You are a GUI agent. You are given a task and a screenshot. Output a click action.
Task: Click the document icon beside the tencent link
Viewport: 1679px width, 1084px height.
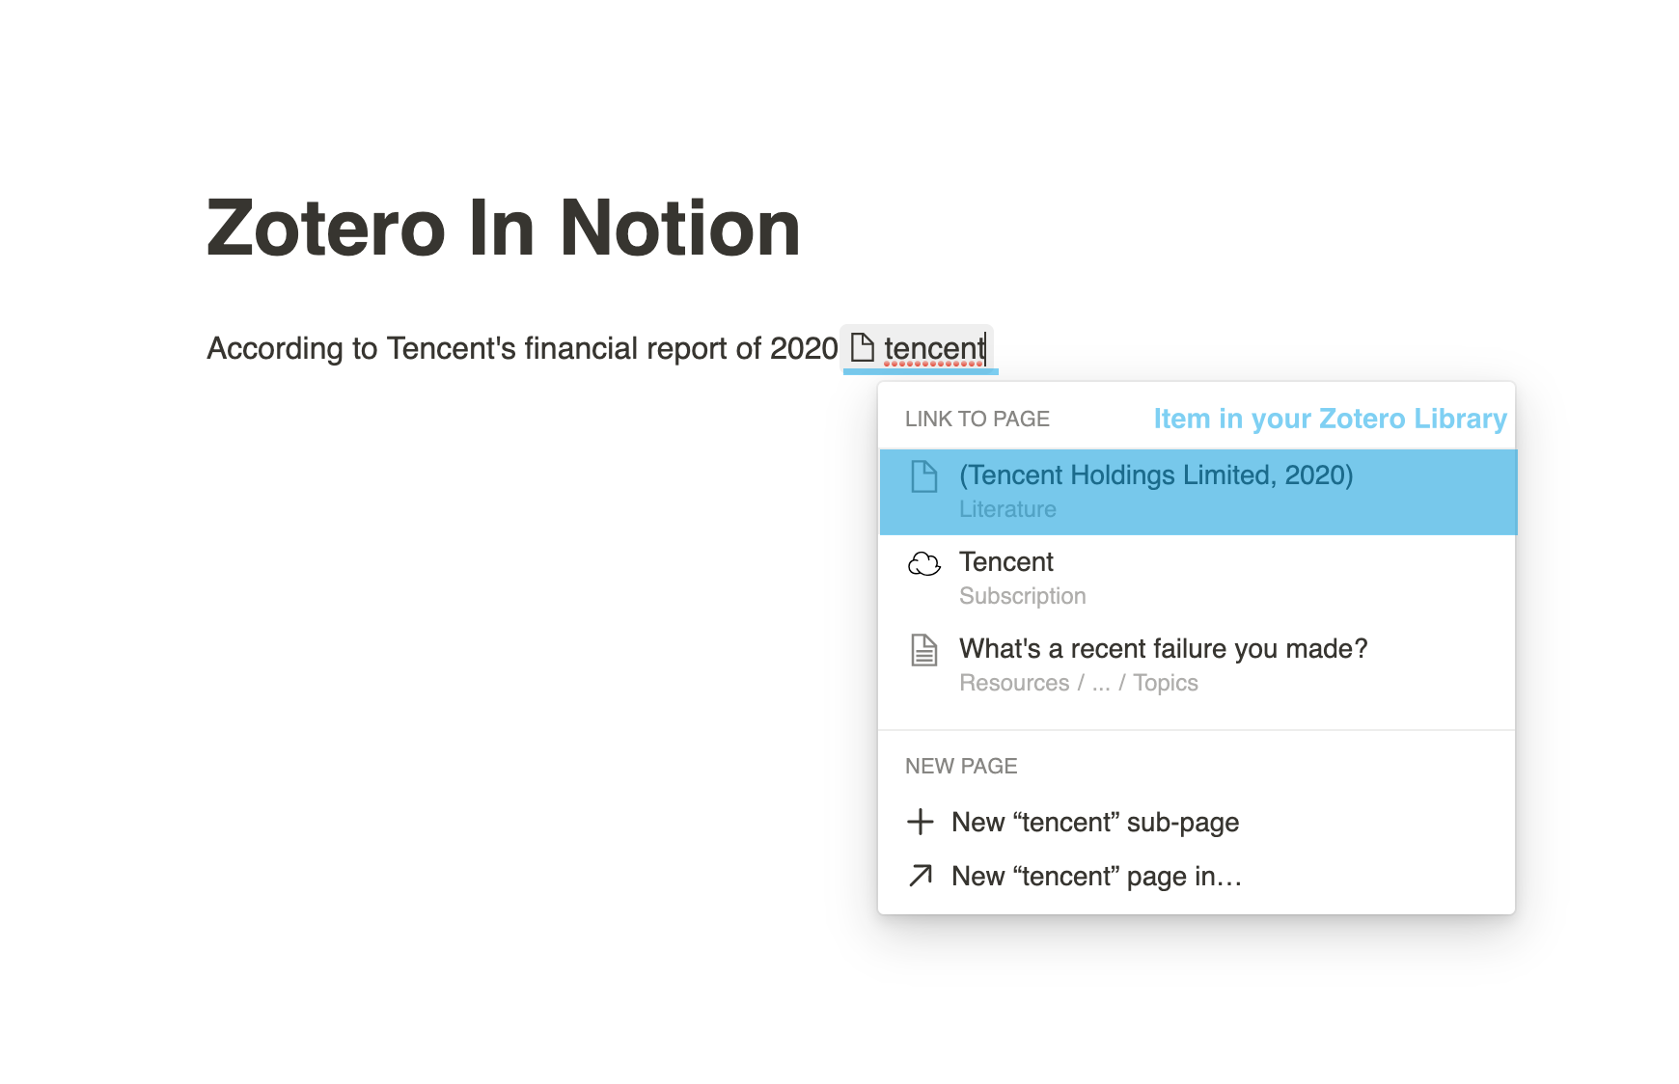tap(862, 348)
